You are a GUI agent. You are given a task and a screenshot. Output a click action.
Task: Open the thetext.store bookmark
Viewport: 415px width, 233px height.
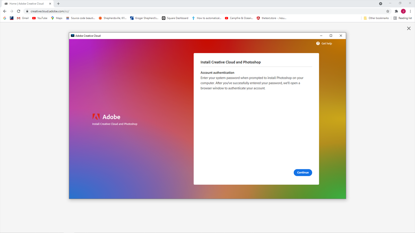tap(272, 18)
